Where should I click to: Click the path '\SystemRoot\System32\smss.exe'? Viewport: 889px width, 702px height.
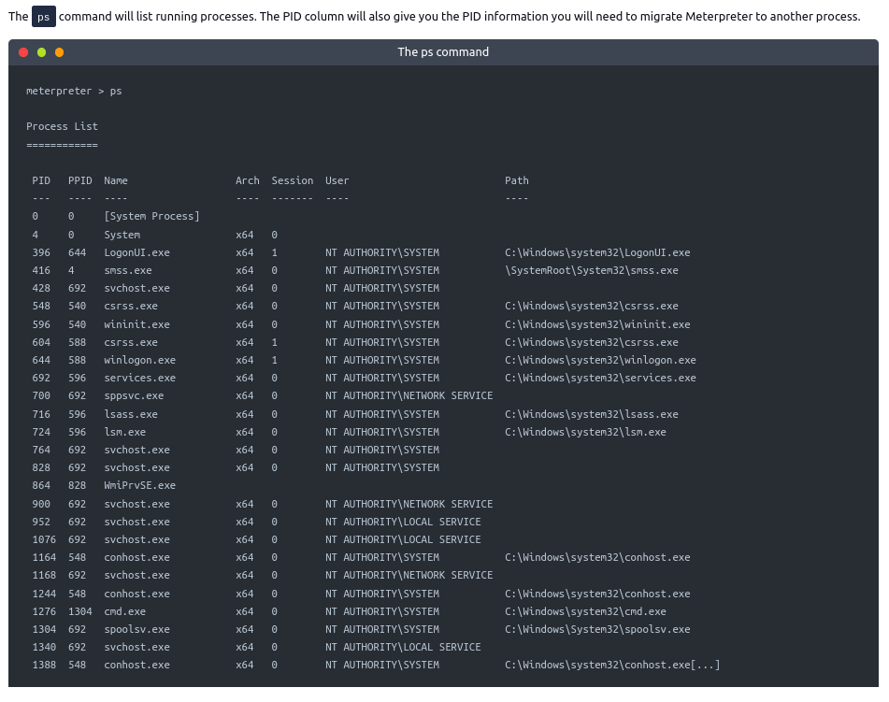point(592,270)
